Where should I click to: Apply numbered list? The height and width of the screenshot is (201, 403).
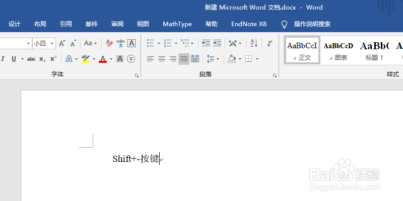[168, 43]
